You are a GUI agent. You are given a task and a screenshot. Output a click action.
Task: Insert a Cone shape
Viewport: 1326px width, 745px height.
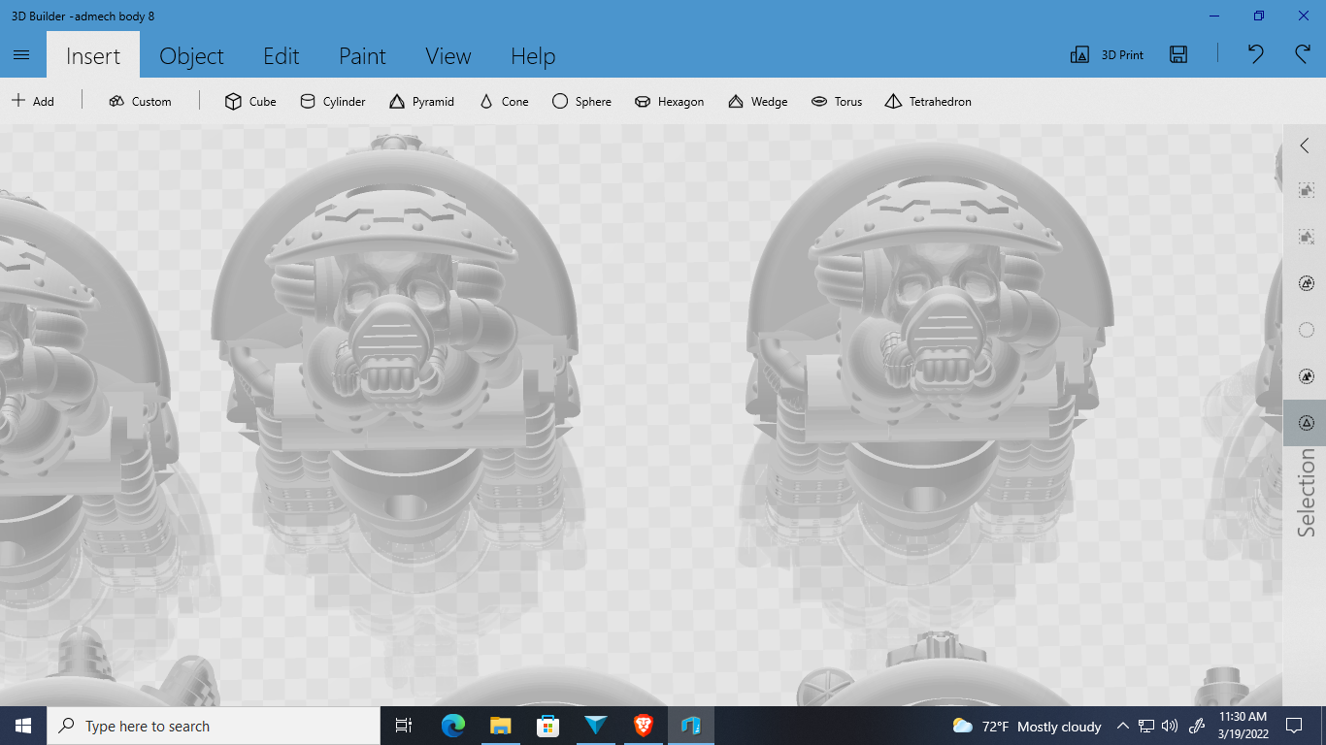(x=503, y=101)
